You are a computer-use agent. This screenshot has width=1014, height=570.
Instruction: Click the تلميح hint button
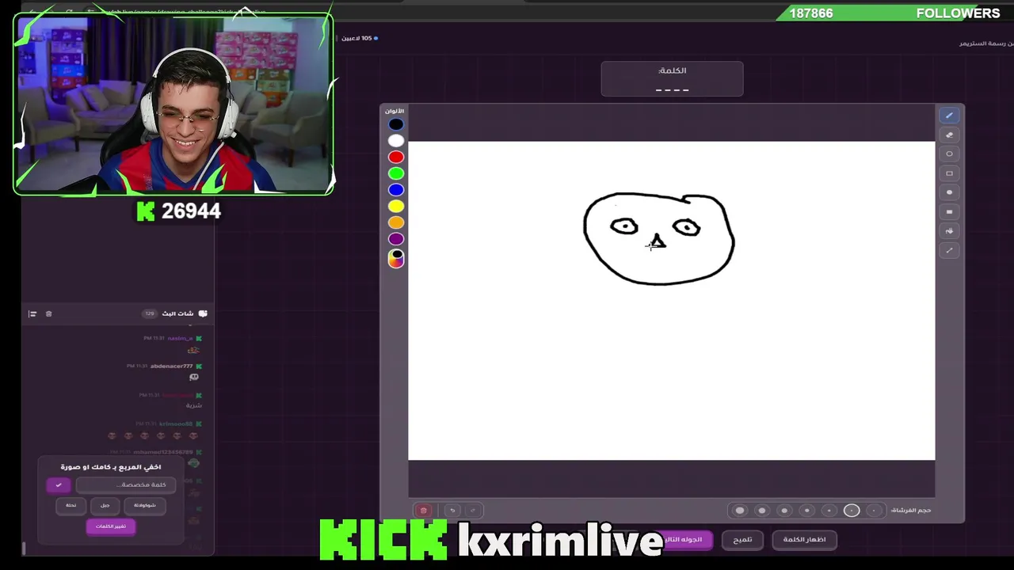742,540
